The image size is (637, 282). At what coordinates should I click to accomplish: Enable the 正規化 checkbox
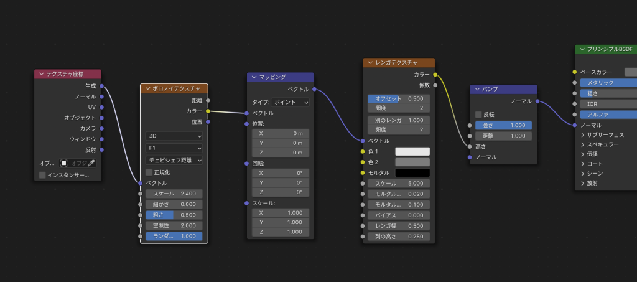[149, 172]
